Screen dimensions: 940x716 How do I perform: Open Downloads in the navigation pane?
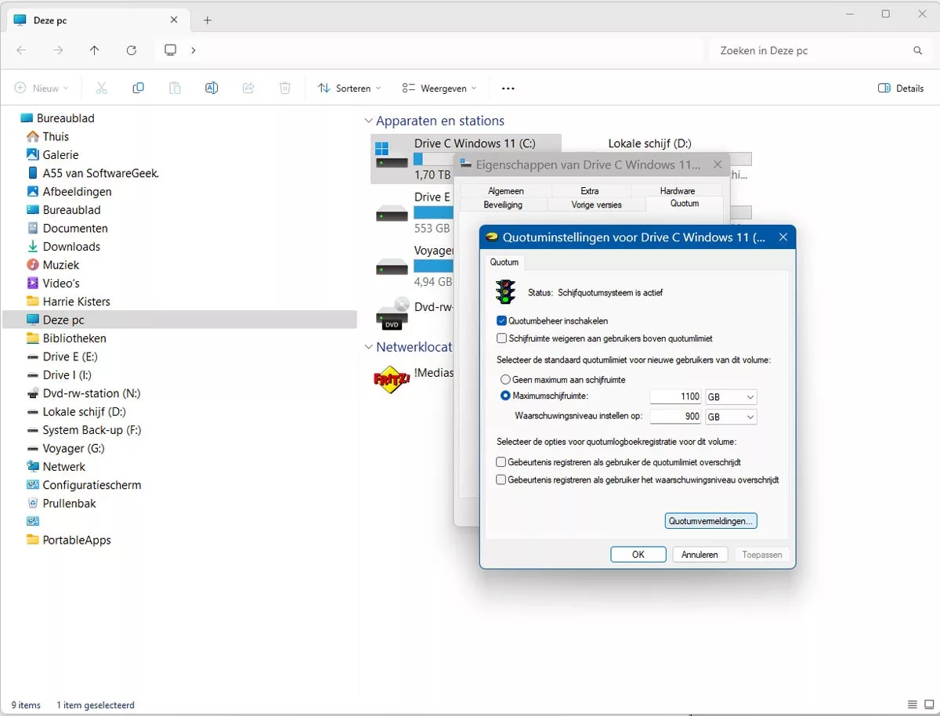[x=71, y=247]
